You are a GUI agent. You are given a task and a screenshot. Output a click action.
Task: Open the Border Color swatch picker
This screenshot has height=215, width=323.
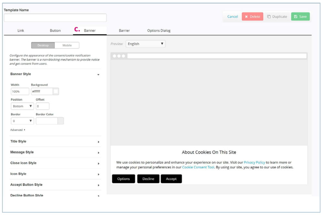[61, 121]
